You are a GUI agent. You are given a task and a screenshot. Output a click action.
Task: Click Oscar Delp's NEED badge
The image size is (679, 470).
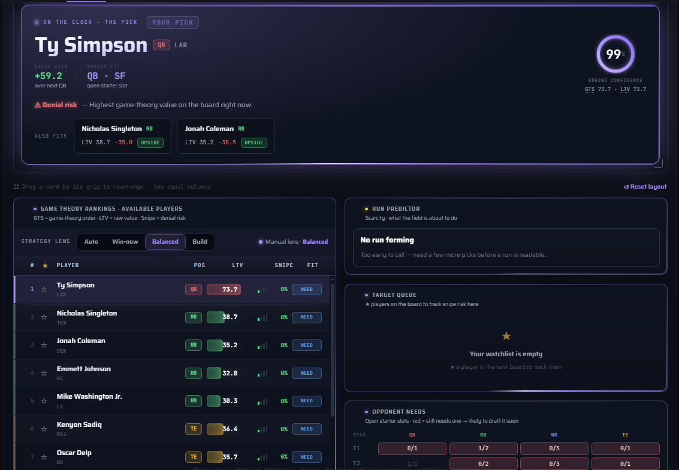tap(307, 457)
